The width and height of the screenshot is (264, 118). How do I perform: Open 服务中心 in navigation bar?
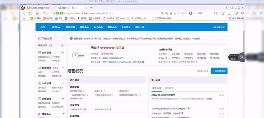[112, 27]
